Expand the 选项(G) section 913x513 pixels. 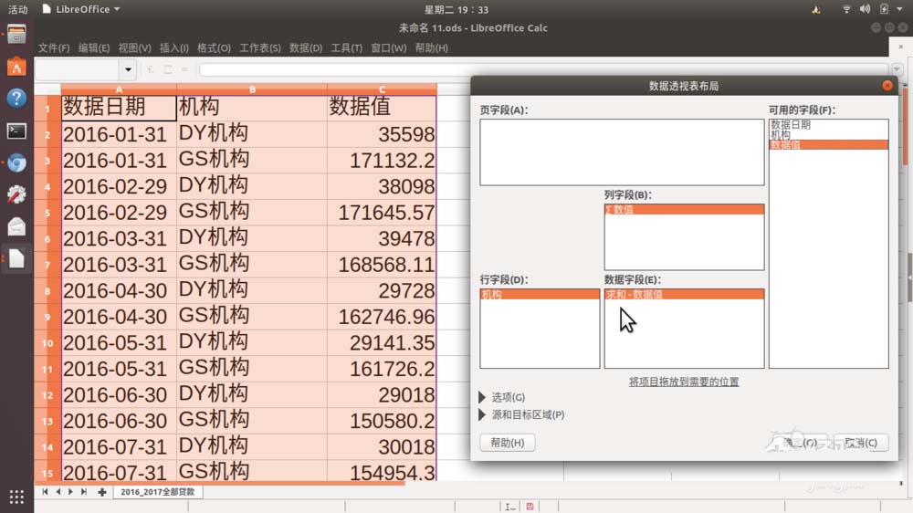(x=483, y=398)
